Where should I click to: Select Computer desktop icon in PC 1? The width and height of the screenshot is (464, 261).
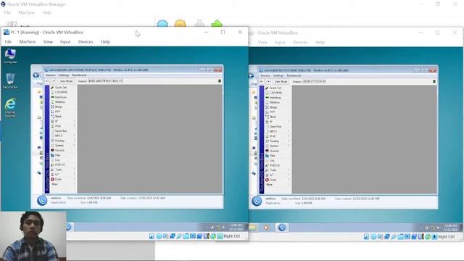click(10, 56)
